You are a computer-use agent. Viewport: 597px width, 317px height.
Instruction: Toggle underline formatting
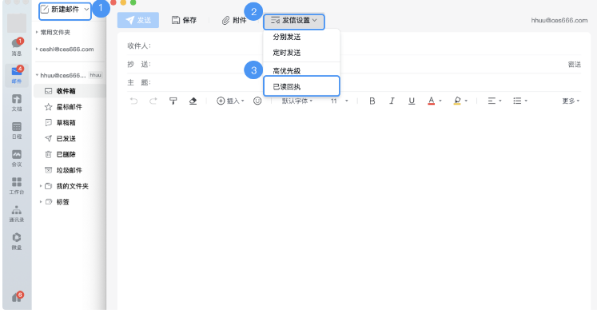pyautogui.click(x=412, y=101)
